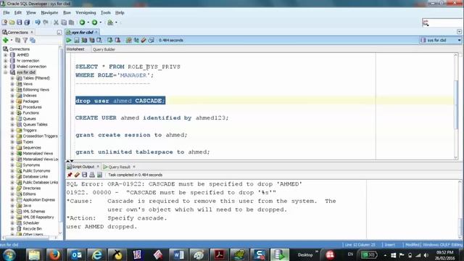
Task: Click the Clear eraser icon in worksheet toolbar
Action: tap(144, 41)
